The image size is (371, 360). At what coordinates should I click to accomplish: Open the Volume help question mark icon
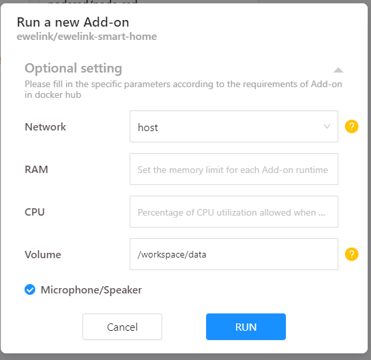(352, 254)
